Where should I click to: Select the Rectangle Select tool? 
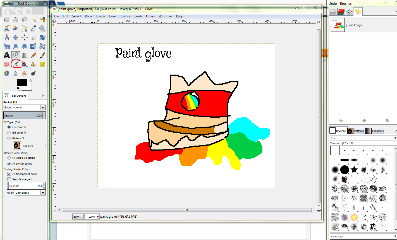click(7, 20)
